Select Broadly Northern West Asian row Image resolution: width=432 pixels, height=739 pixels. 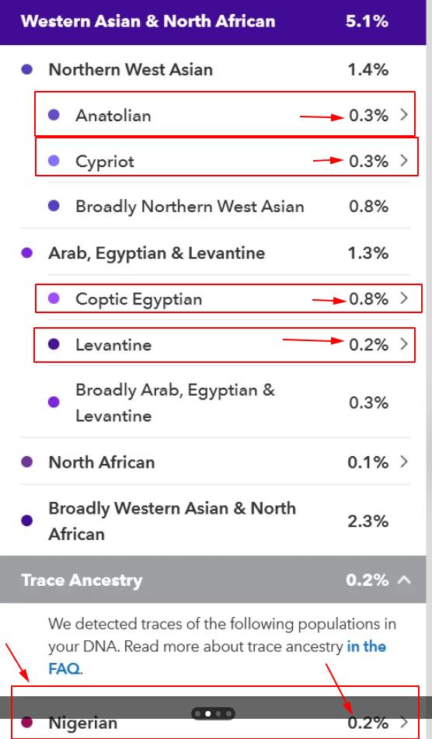tap(216, 207)
